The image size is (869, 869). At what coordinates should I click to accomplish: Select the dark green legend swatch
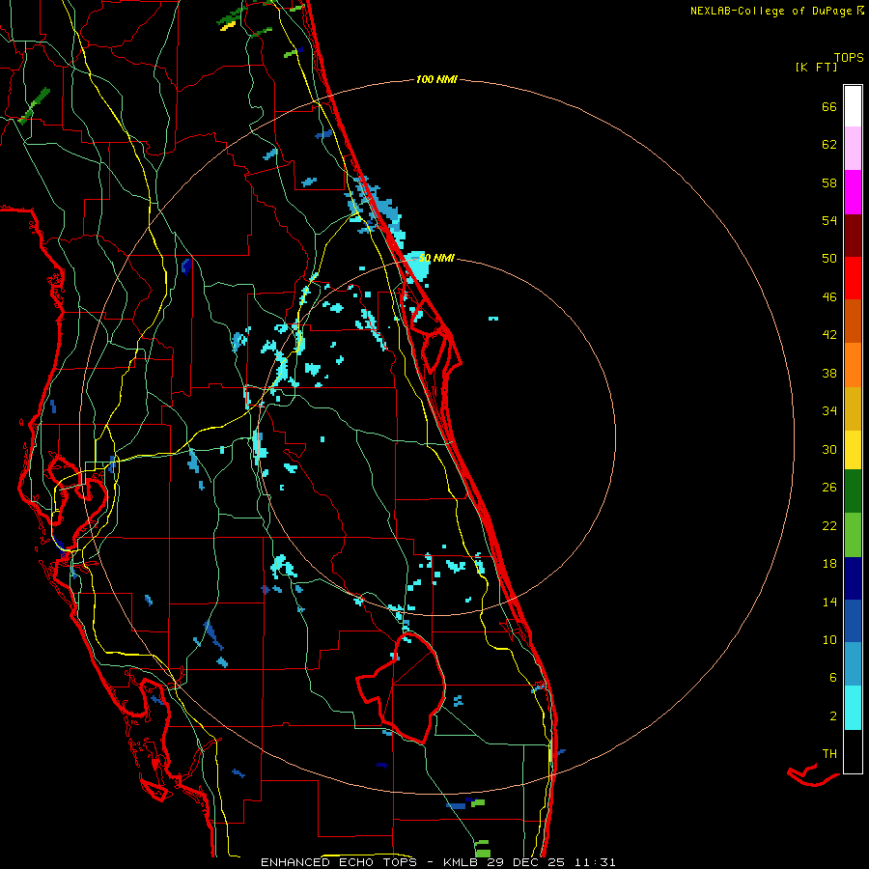coord(853,491)
